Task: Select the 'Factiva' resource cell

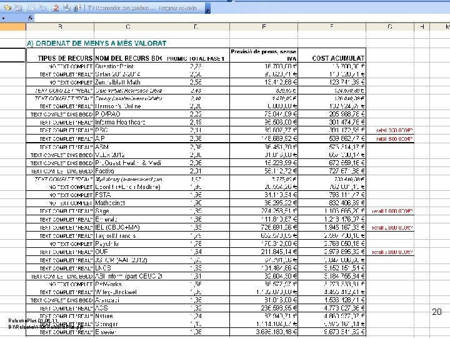Action: coord(128,171)
